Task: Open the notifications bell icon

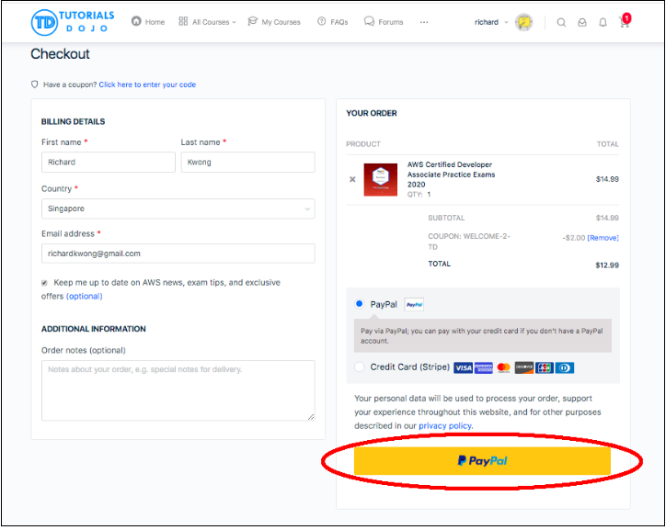Action: coord(603,22)
